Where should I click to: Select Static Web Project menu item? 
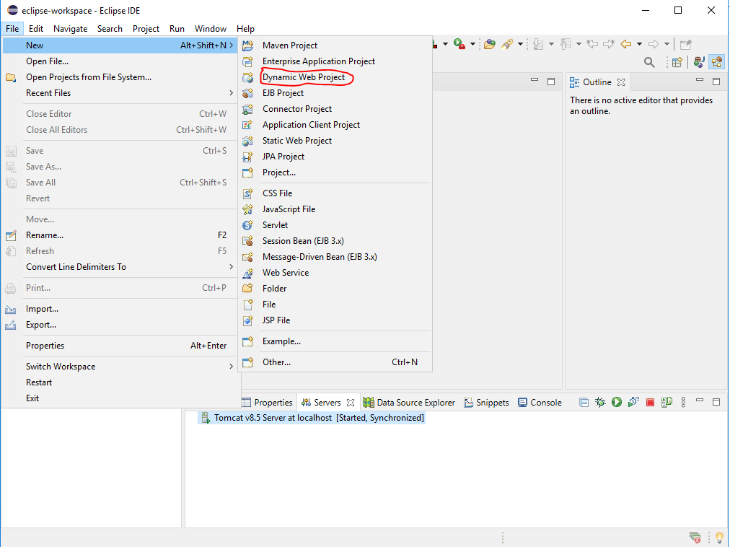(296, 140)
